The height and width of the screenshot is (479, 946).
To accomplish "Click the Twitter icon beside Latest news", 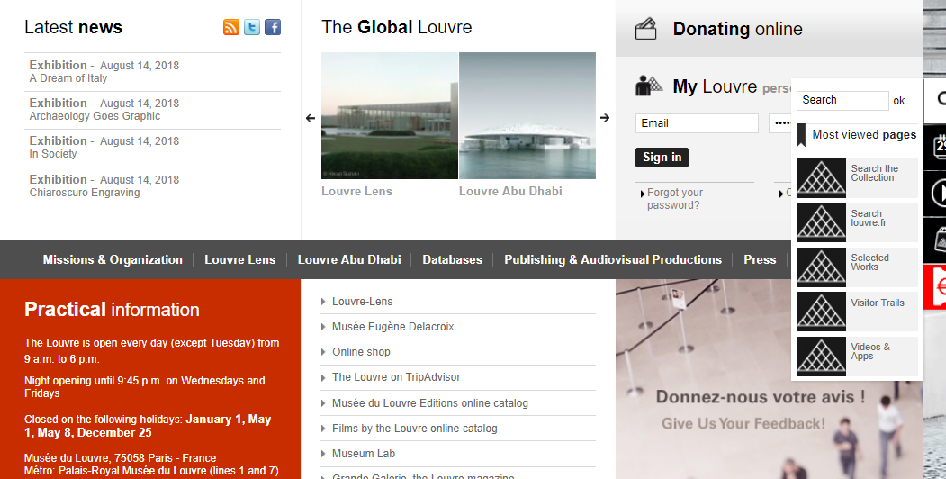I will (252, 27).
